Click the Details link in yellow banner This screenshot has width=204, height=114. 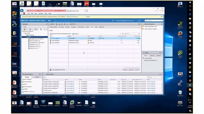tap(88, 17)
